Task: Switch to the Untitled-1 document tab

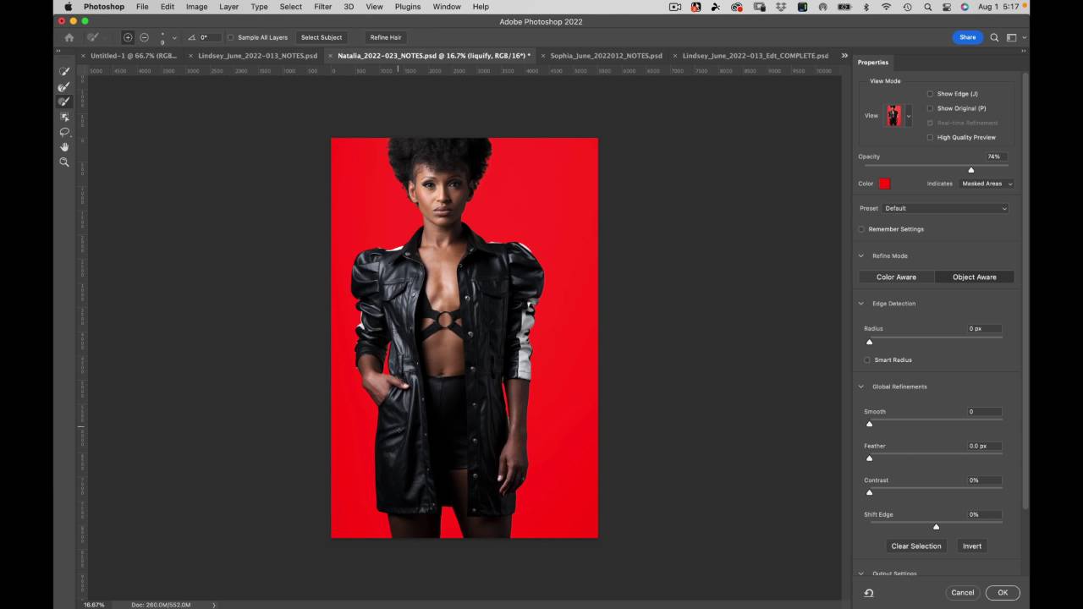Action: pos(134,56)
